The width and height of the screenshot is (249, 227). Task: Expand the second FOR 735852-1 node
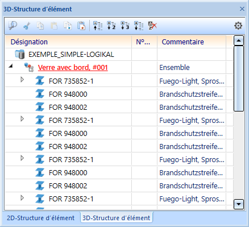tap(22, 119)
